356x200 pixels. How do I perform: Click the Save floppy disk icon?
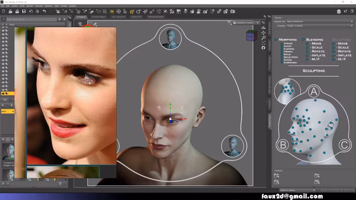coord(24,11)
